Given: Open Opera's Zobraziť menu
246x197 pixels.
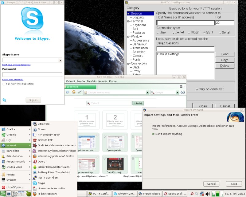Looking at the screenshot, I should point(70,81).
